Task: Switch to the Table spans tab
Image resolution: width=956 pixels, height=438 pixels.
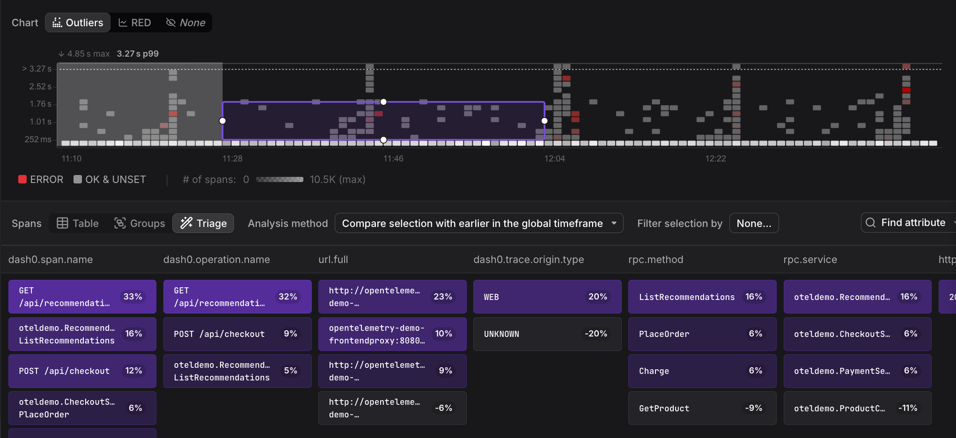Action: tap(78, 223)
